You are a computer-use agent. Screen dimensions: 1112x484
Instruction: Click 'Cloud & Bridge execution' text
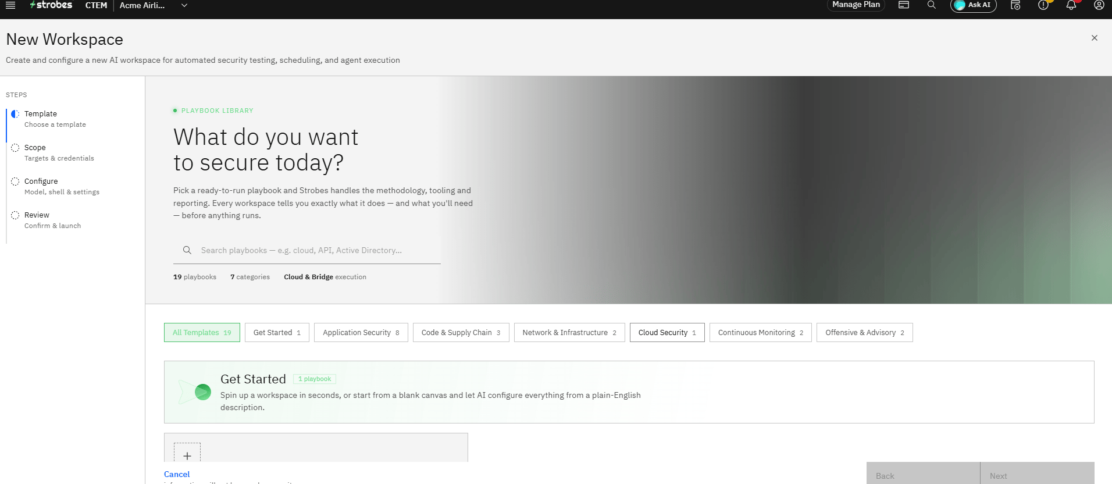[x=325, y=277]
